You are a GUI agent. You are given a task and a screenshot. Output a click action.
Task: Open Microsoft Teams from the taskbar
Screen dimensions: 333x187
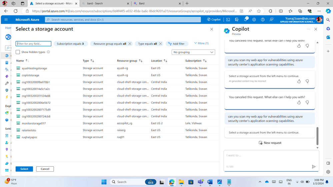point(200,182)
